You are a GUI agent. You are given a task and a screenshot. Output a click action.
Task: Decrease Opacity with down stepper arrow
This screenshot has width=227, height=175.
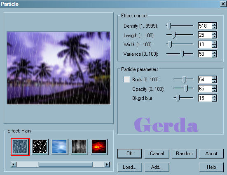(x=214, y=90)
